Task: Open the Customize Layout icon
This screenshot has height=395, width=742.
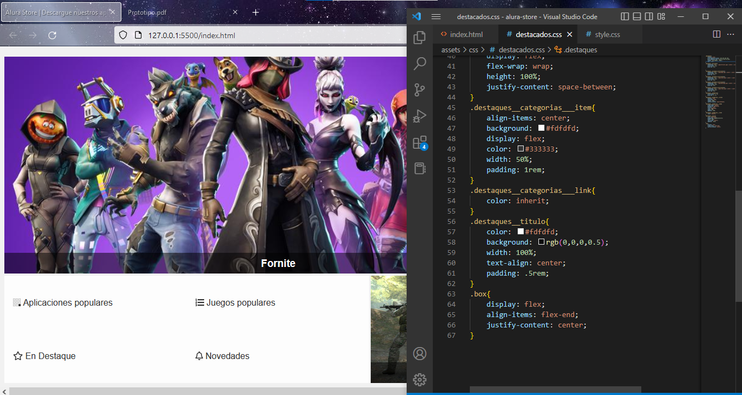Action: click(661, 16)
